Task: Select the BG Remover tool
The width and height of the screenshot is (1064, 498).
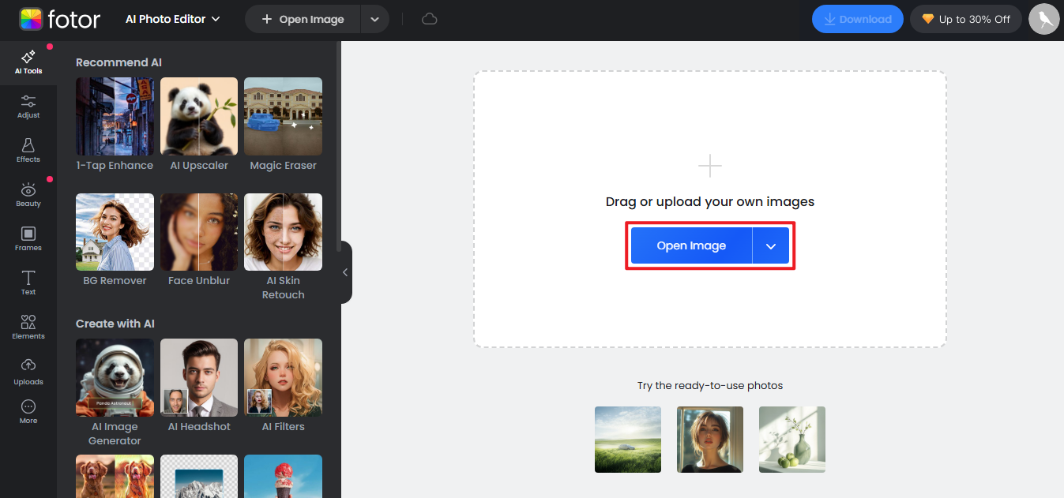Action: (x=115, y=240)
